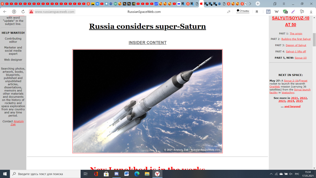
Task: Expand the hidden system tray icons chevron
Action: pyautogui.click(x=271, y=174)
